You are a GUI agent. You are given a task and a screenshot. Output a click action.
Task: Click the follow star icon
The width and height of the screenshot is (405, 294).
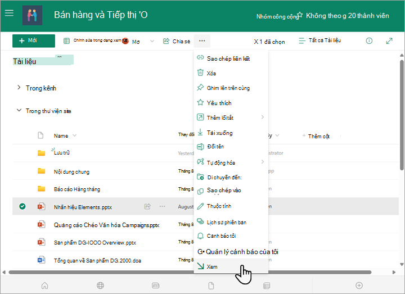(300, 15)
